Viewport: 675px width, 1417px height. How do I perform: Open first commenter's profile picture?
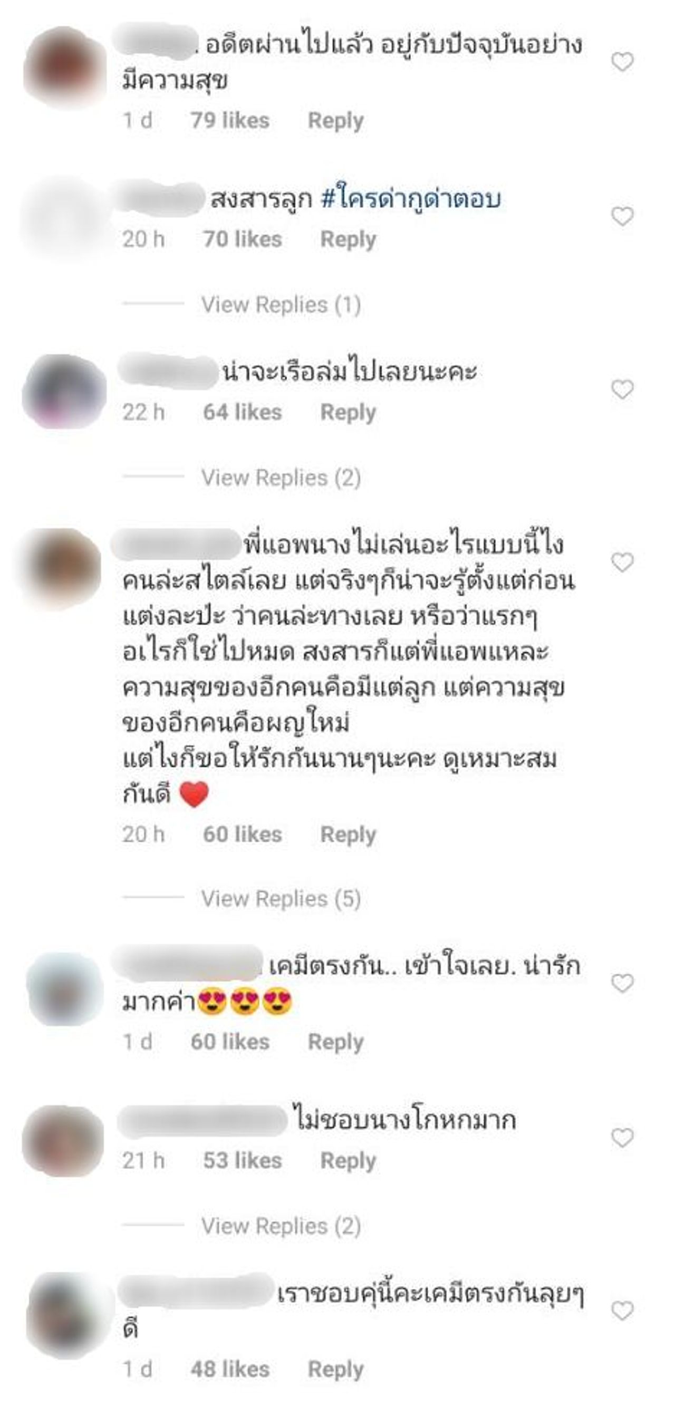click(65, 67)
